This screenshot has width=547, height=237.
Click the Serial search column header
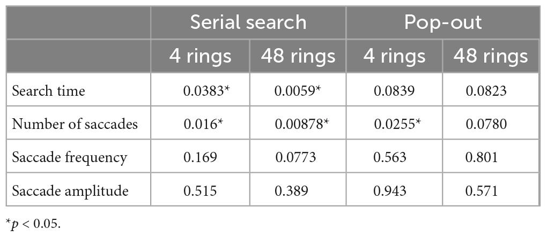(248, 22)
